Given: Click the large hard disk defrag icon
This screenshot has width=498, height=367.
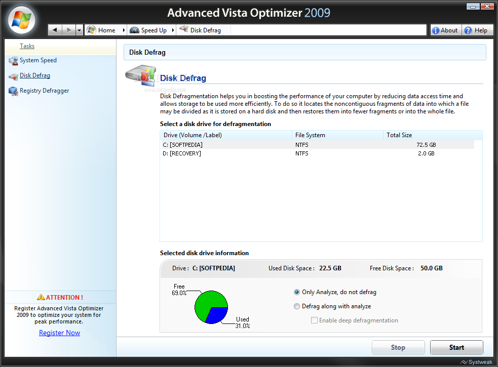Looking at the screenshot, I should [141, 75].
